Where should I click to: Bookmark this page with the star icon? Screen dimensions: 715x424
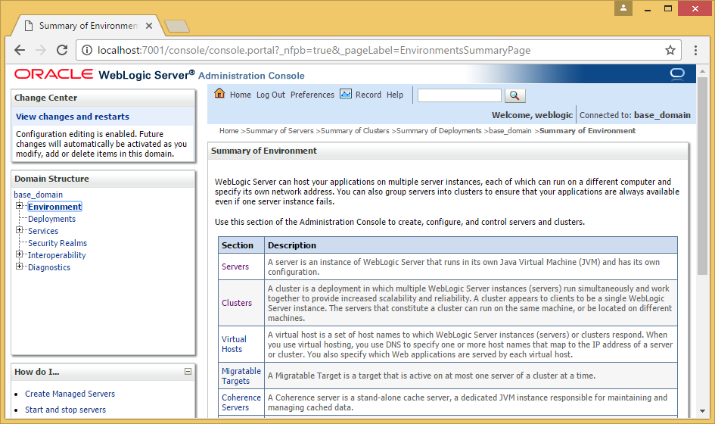coord(670,50)
